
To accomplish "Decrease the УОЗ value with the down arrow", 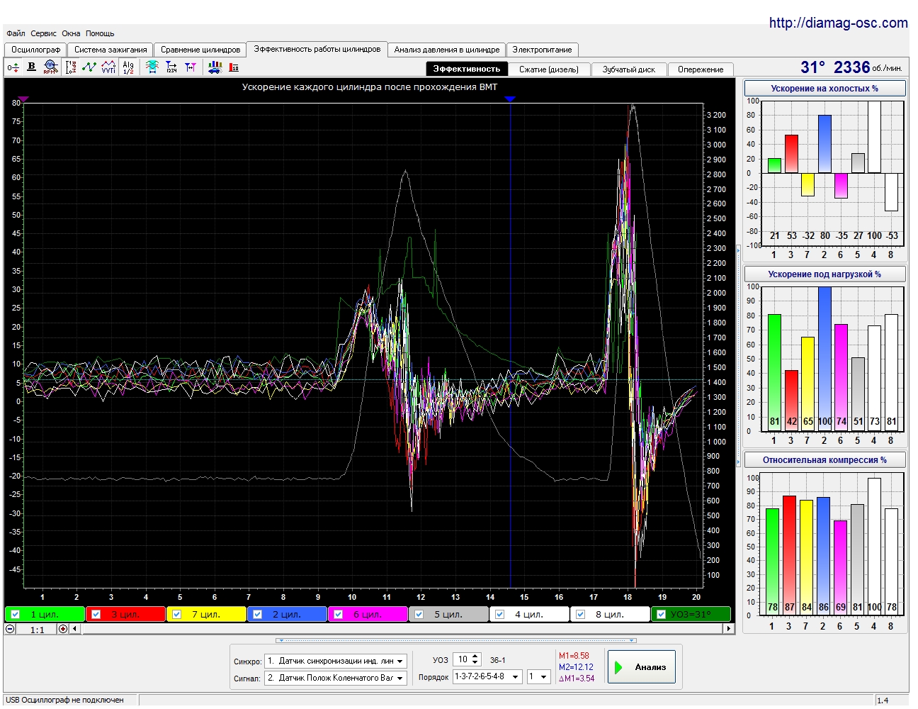I will tap(475, 663).
